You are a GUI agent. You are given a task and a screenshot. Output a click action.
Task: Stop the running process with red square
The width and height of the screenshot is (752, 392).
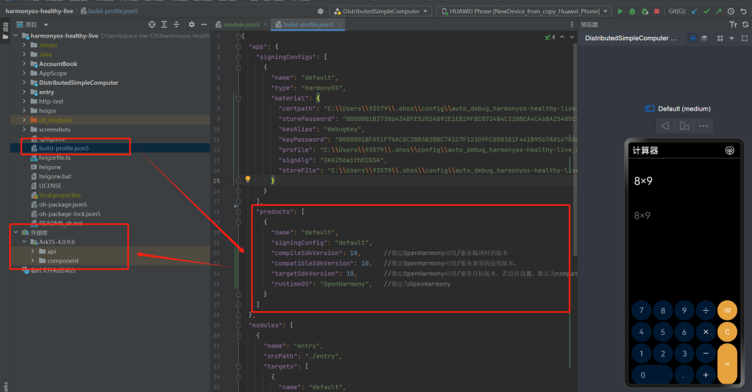[x=657, y=11]
